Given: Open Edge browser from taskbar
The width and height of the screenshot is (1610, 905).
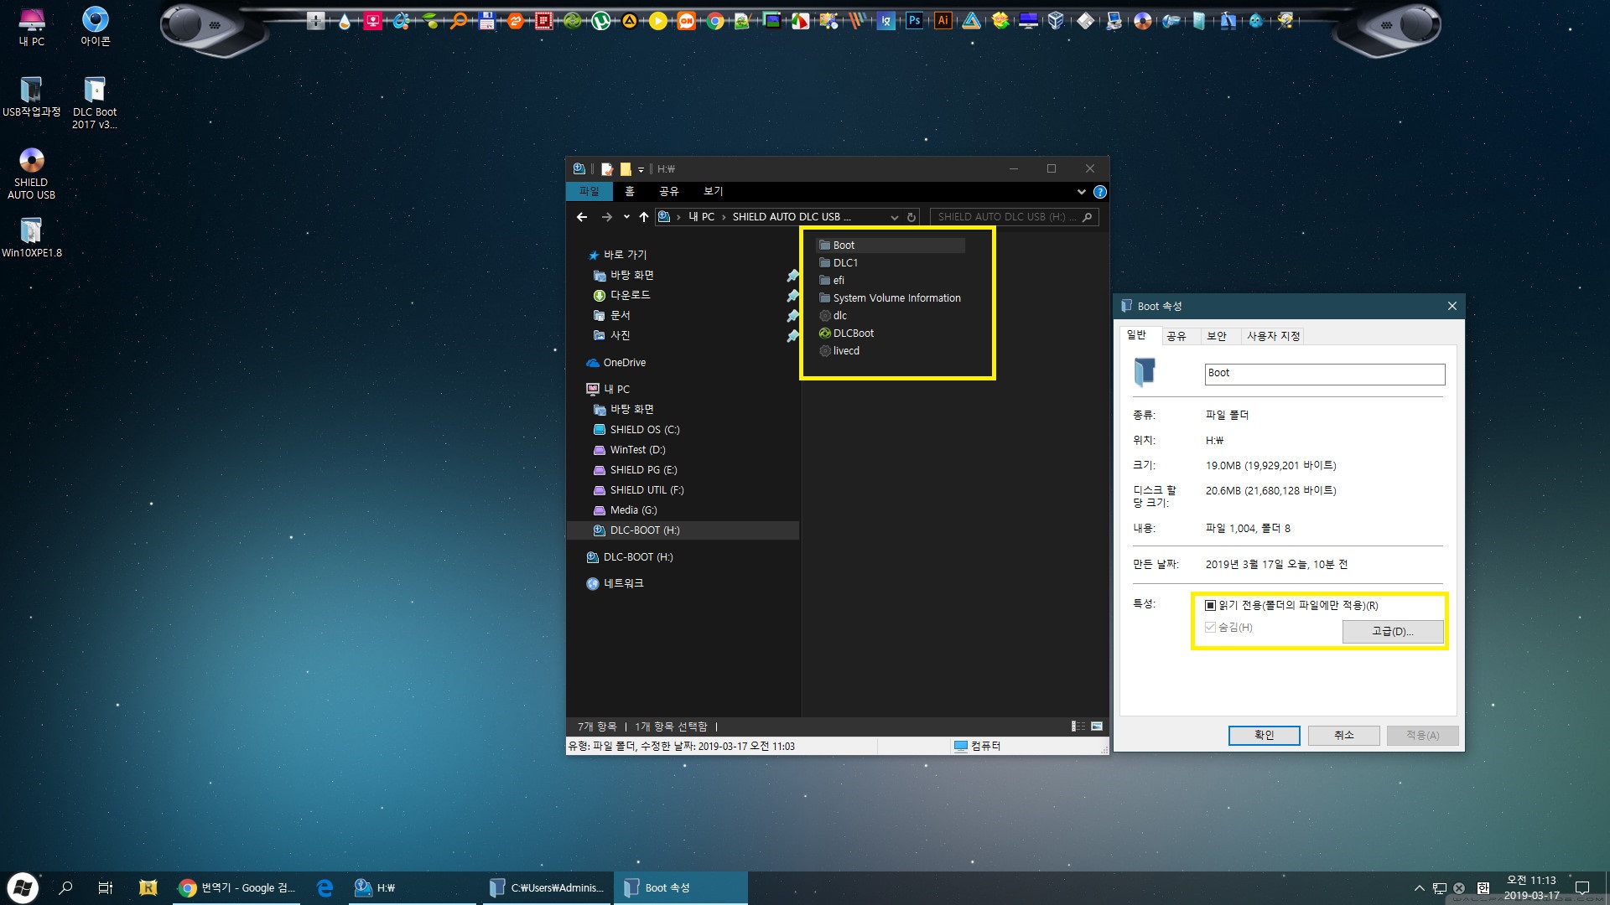Looking at the screenshot, I should [325, 887].
